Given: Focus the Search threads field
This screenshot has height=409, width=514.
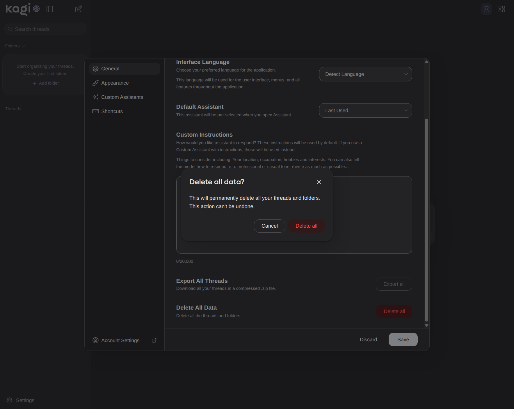Looking at the screenshot, I should coord(45,29).
